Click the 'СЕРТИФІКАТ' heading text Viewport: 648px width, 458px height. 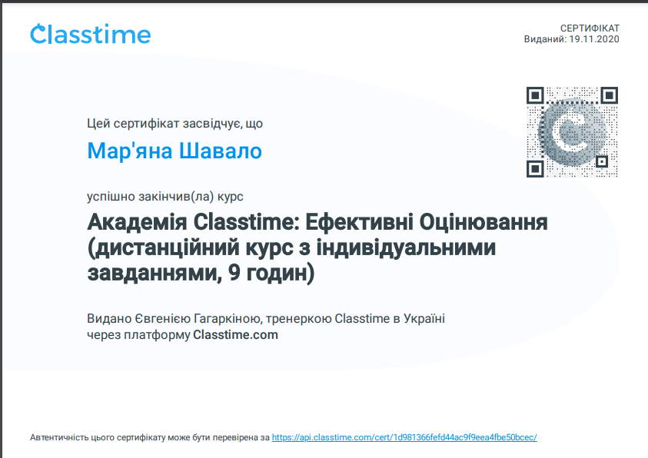590,28
